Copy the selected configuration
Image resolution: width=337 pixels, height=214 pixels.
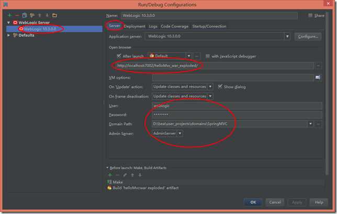(25, 15)
